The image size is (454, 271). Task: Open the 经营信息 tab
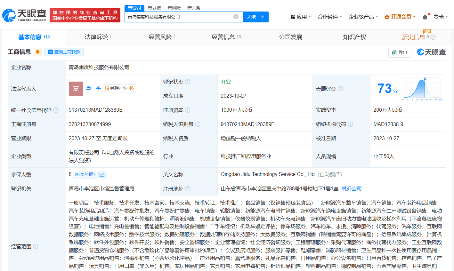[226, 37]
